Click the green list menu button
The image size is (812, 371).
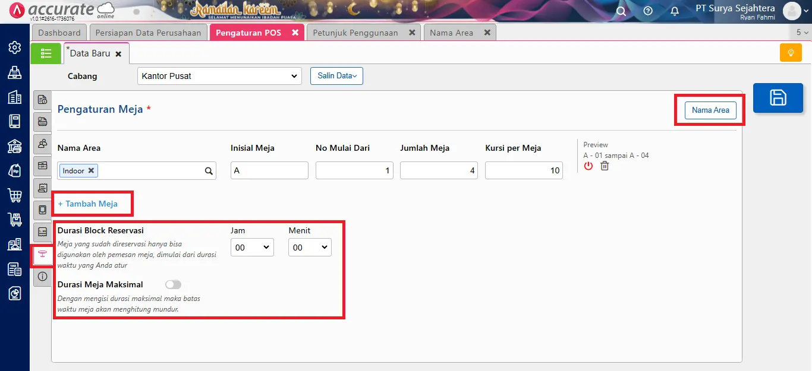click(46, 53)
